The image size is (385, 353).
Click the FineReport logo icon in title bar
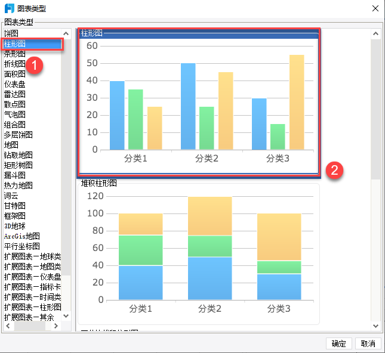click(x=10, y=8)
